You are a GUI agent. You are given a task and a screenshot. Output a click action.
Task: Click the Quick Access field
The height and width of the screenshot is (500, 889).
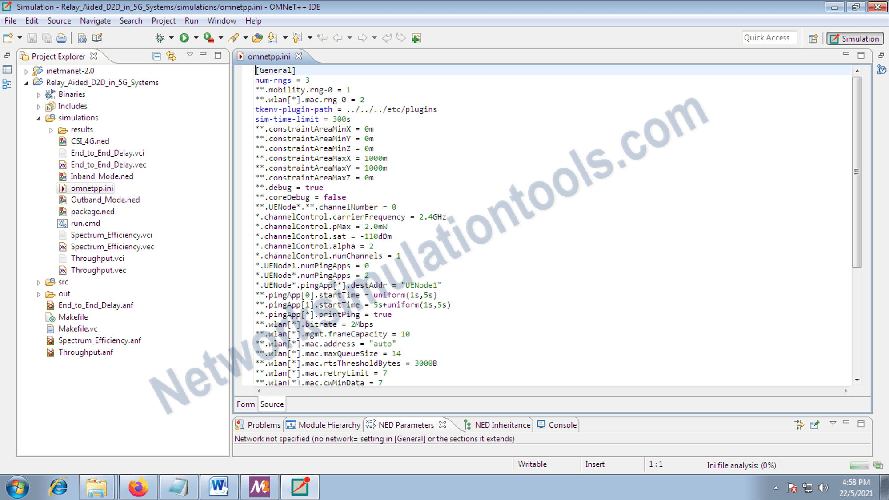(769, 37)
